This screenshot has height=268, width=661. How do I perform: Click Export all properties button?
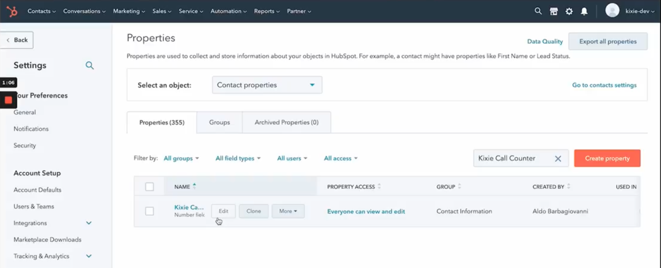[x=608, y=42]
